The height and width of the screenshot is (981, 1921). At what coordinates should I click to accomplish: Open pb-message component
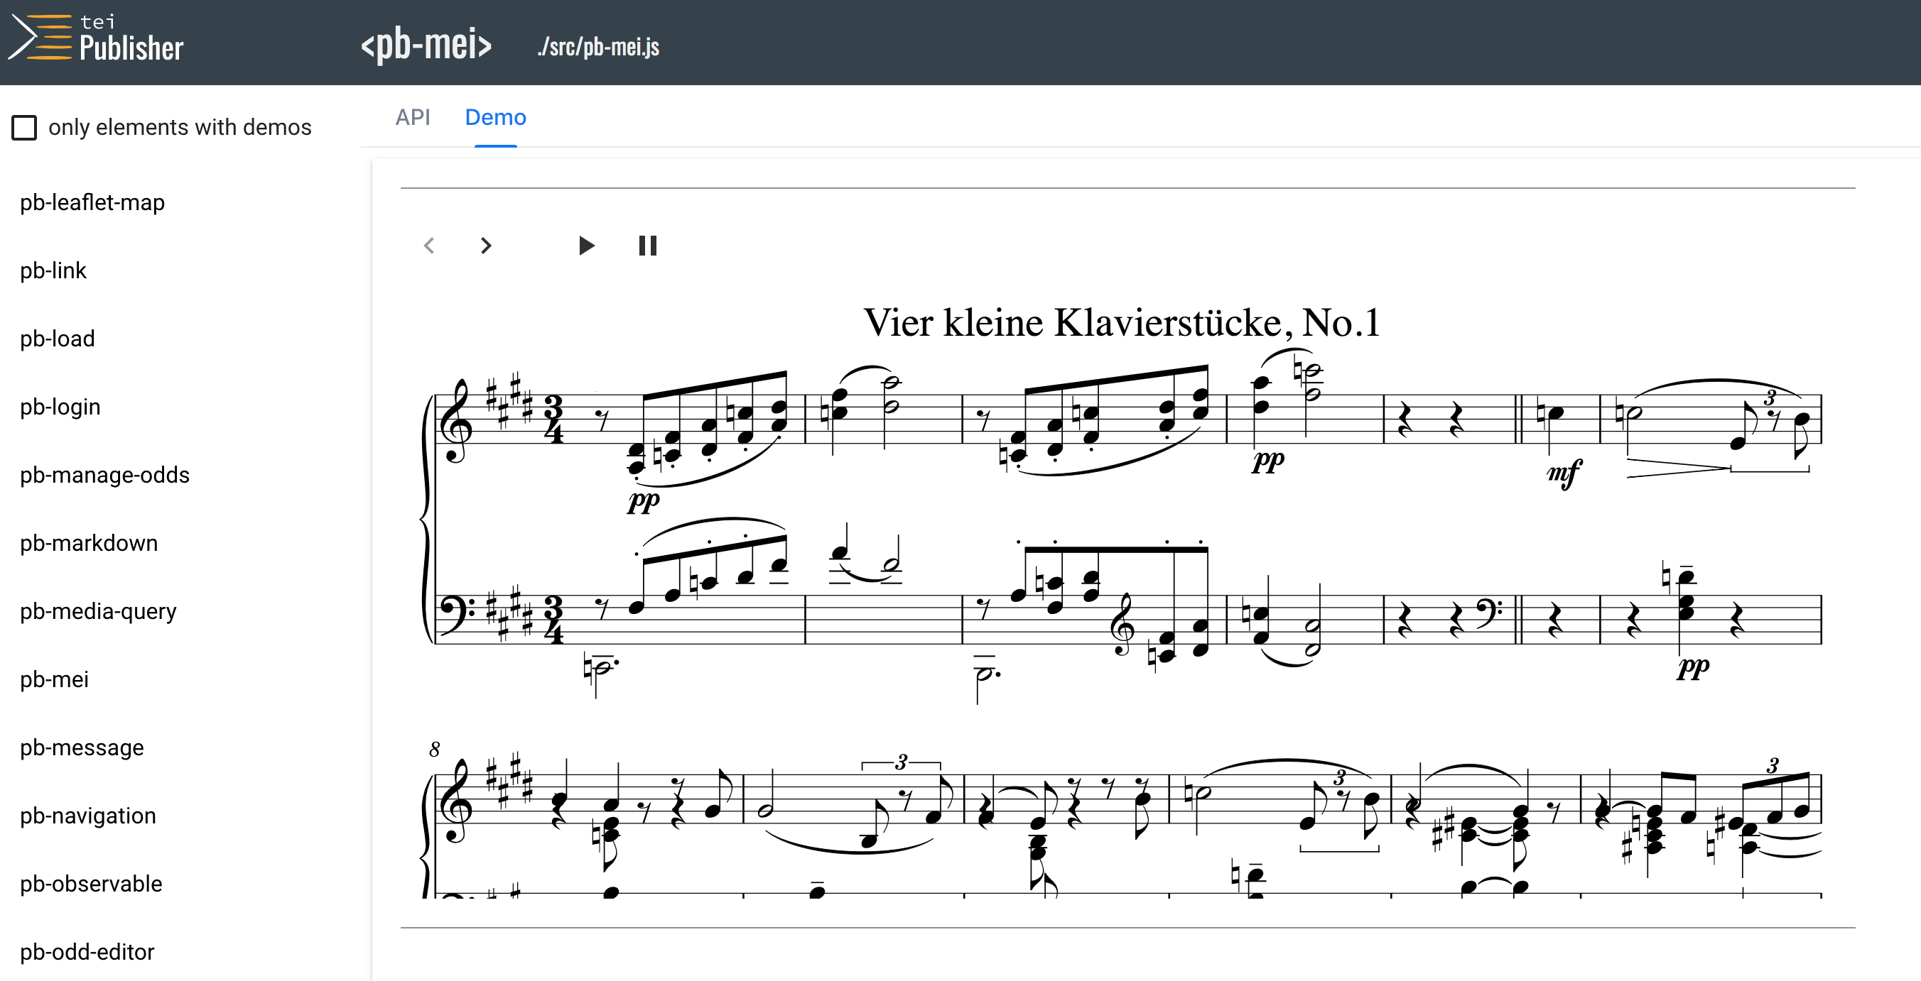[x=82, y=748]
